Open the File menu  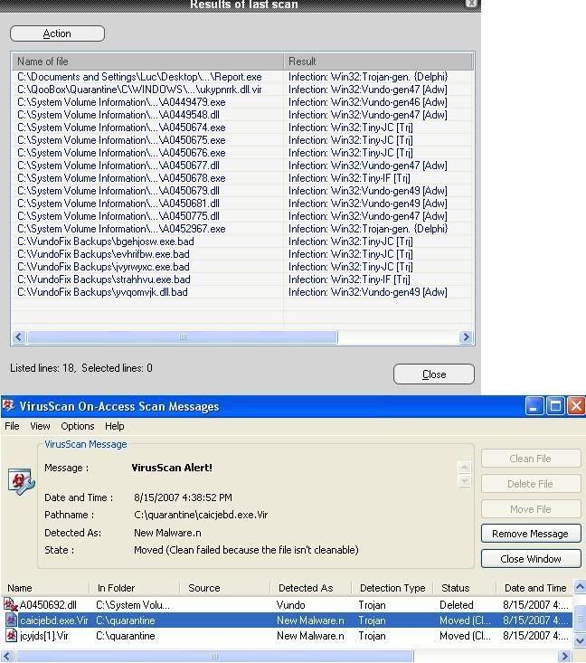coord(12,426)
